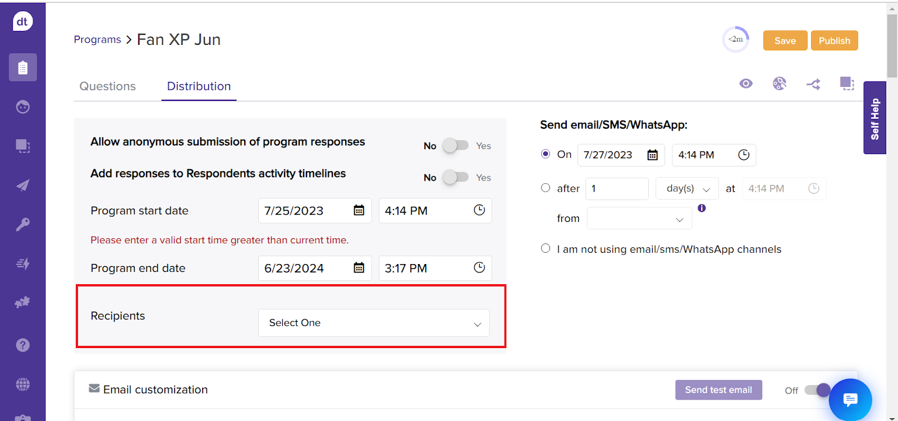Click the paper plane sidebar icon
898x421 pixels.
22,186
